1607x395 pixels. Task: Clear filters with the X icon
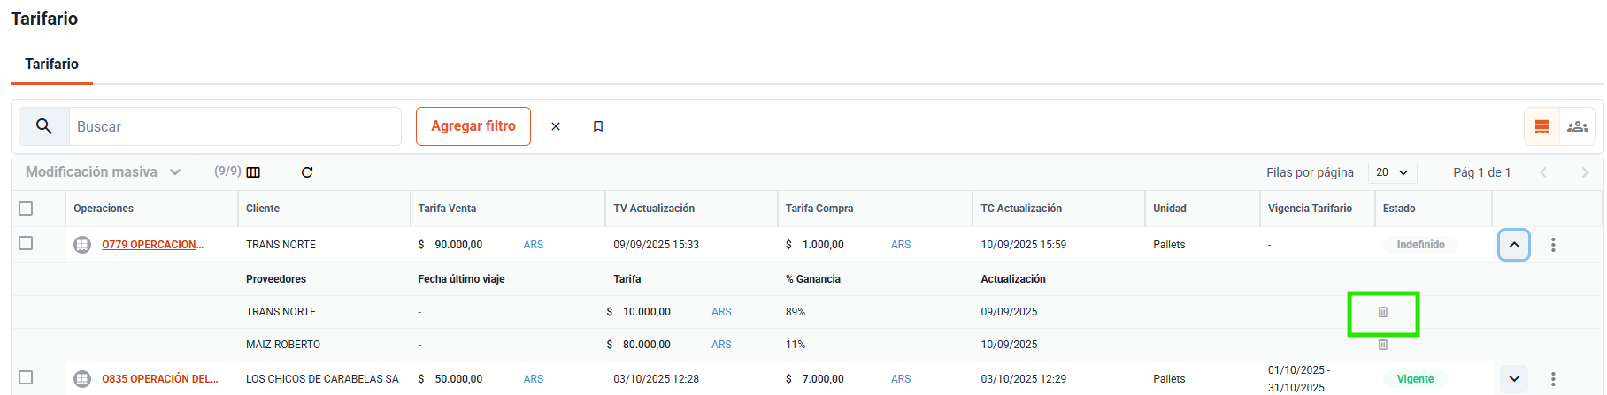[x=556, y=126]
